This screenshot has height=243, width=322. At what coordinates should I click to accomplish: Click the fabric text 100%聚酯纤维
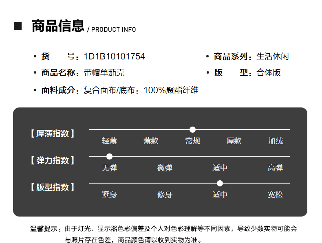[x=171, y=90]
